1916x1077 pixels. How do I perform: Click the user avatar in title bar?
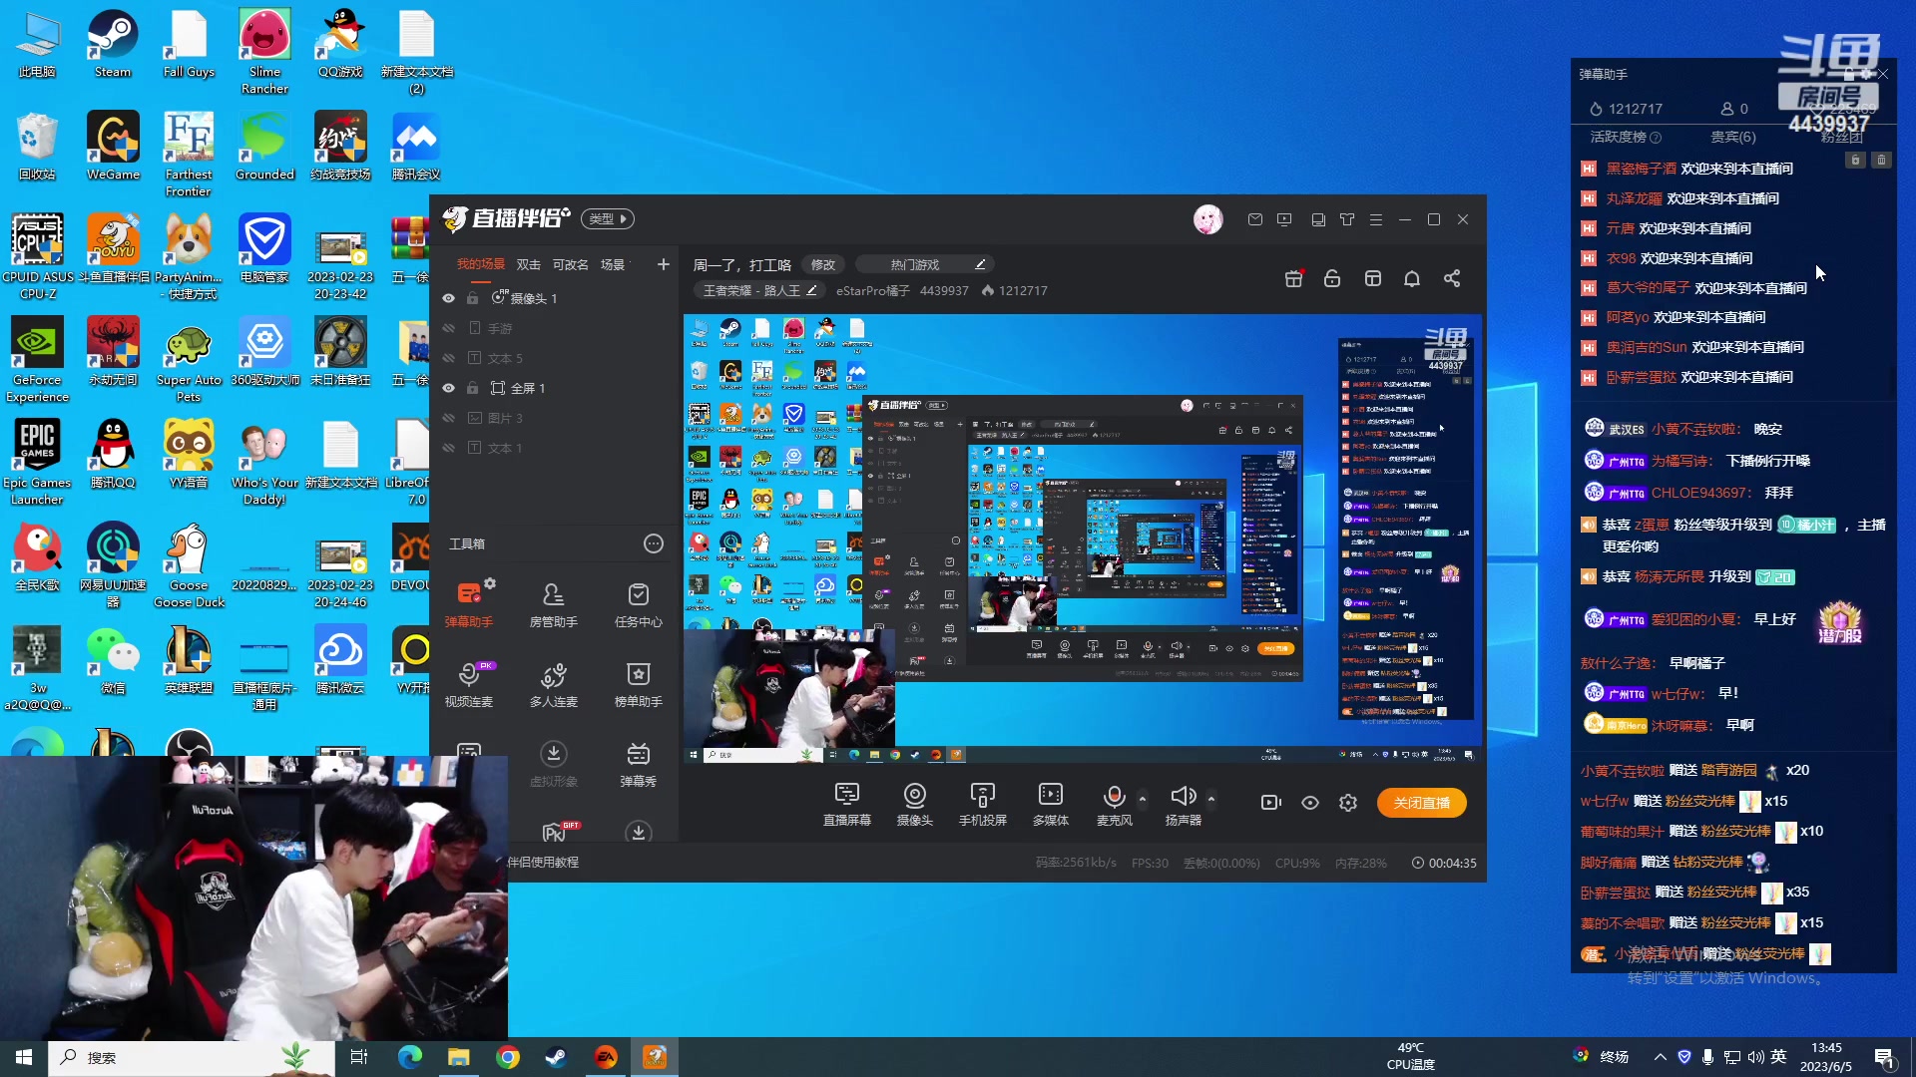click(1208, 219)
